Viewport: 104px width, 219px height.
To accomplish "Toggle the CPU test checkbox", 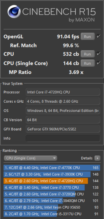I will (x=98, y=54).
